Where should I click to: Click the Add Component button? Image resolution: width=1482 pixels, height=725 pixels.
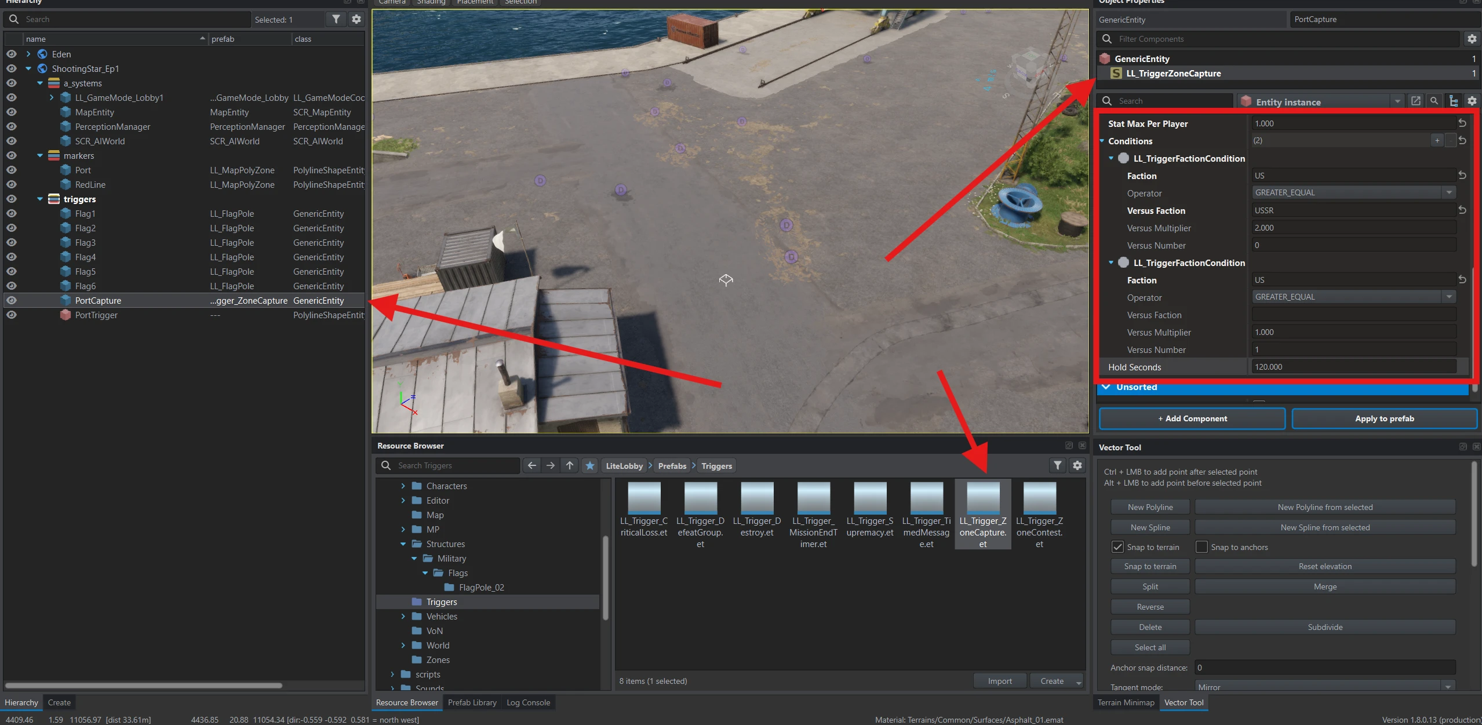pyautogui.click(x=1192, y=418)
